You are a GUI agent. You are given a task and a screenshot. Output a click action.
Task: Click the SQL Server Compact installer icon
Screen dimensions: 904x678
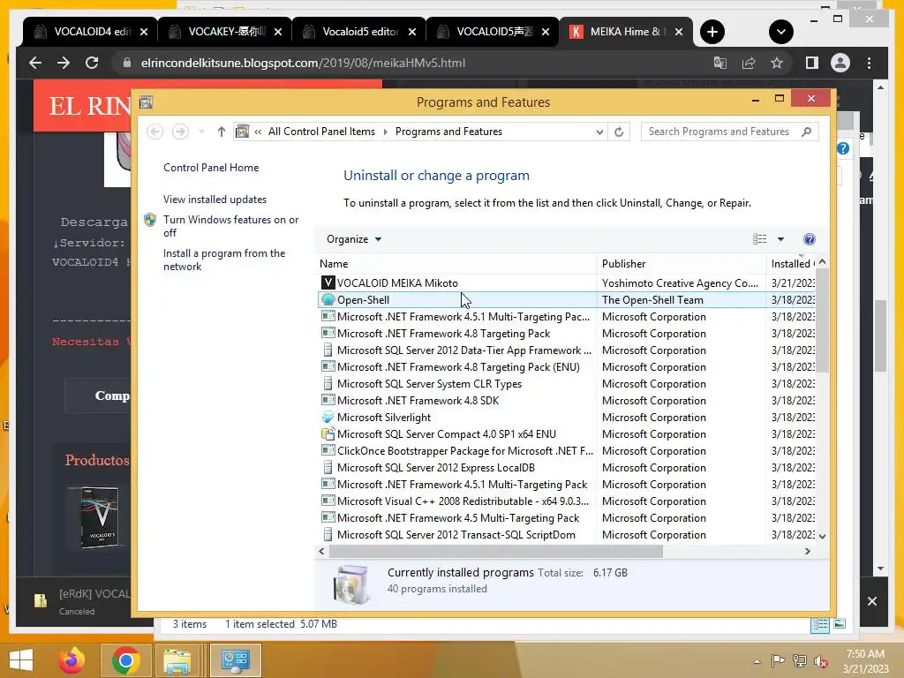(x=328, y=433)
